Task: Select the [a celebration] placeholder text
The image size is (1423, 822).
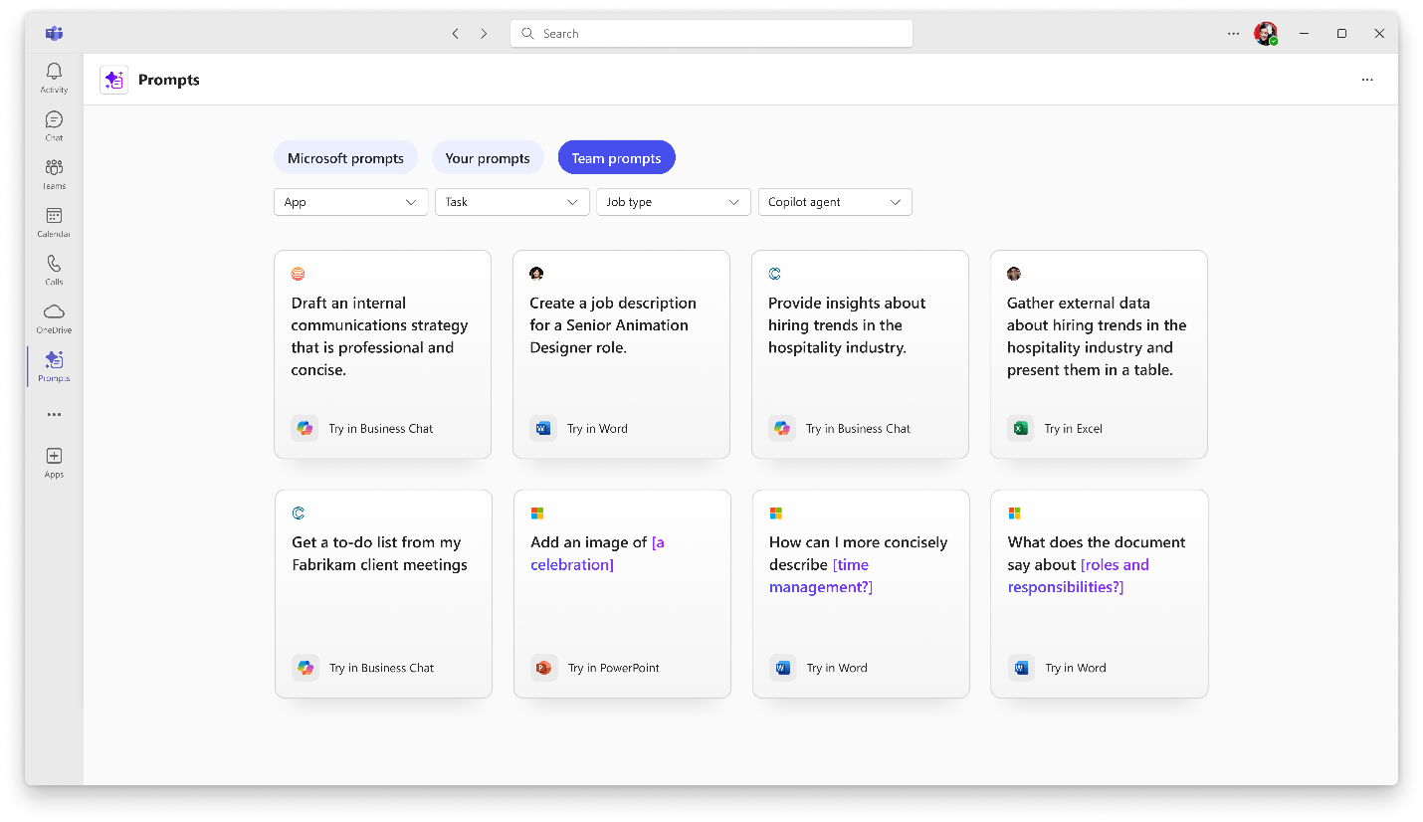Action: (x=597, y=553)
